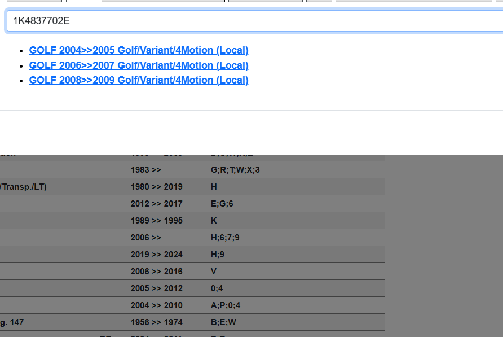This screenshot has height=337, width=503.
Task: Click the '2012 >> 2017' year range cell
Action: pyautogui.click(x=157, y=204)
